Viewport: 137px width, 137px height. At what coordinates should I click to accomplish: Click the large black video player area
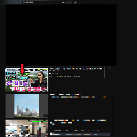pos(61,35)
